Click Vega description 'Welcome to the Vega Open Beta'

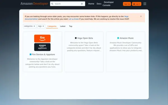pos(84,43)
